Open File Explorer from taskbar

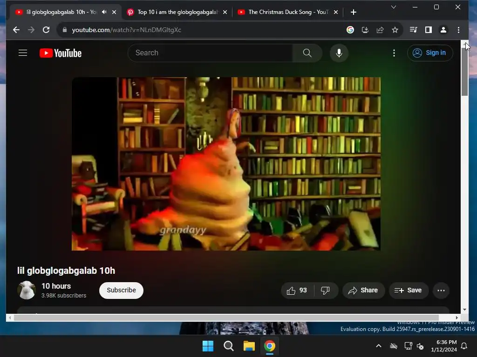(249, 346)
